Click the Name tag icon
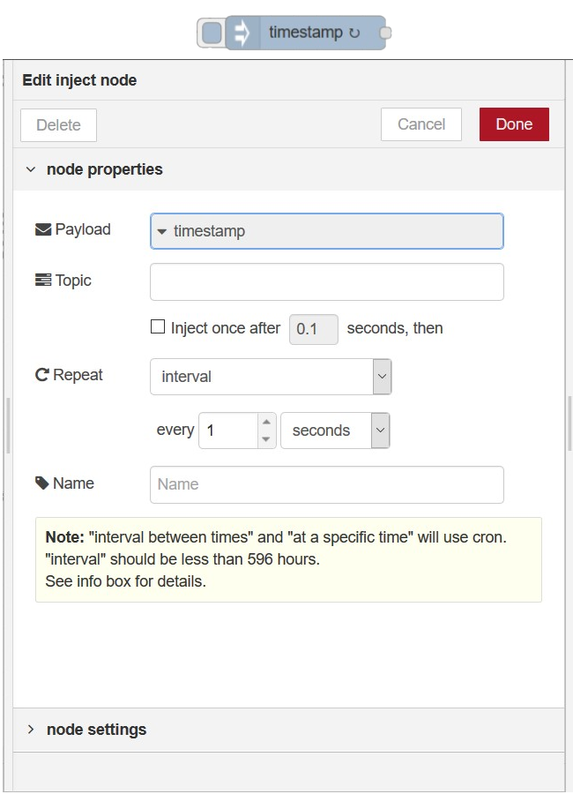This screenshot has height=794, width=573. (x=42, y=483)
